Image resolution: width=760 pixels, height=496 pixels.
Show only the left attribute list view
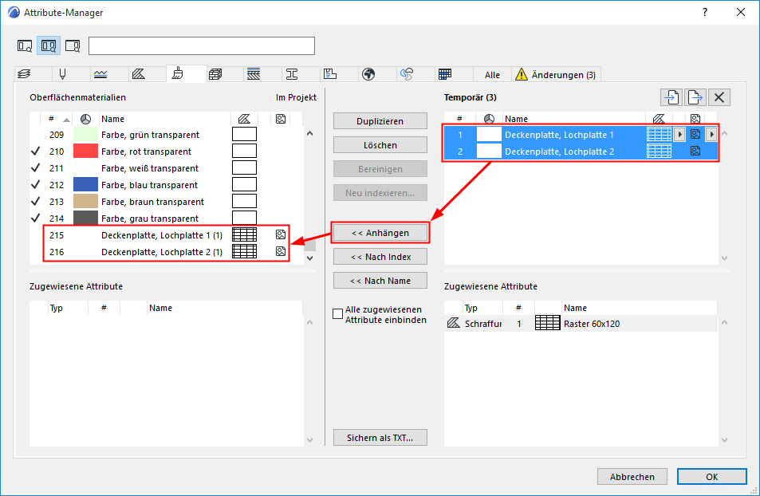[x=25, y=46]
